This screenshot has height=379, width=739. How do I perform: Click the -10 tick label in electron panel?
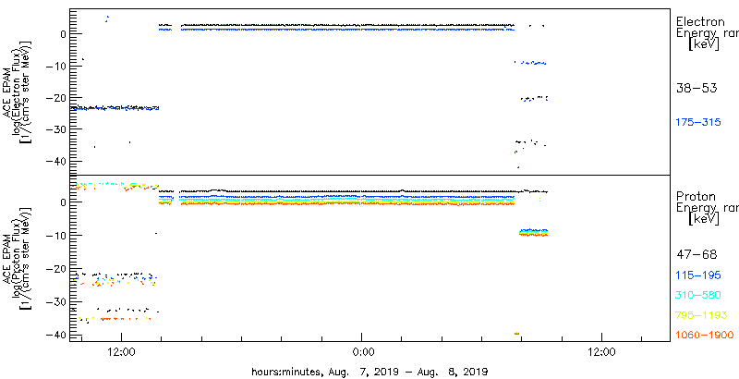pos(55,66)
